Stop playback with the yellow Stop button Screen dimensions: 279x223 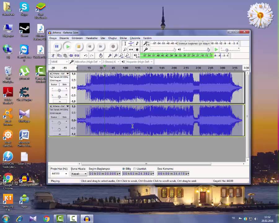tap(79, 46)
